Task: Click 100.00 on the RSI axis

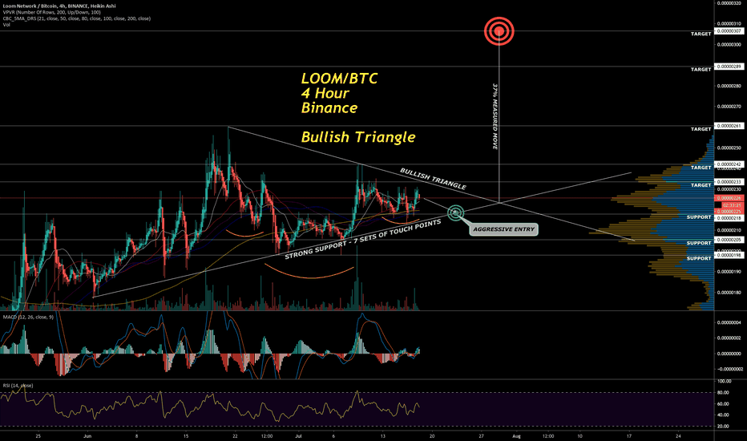Action: (723, 382)
